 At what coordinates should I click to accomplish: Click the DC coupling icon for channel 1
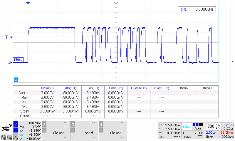click(16, 130)
